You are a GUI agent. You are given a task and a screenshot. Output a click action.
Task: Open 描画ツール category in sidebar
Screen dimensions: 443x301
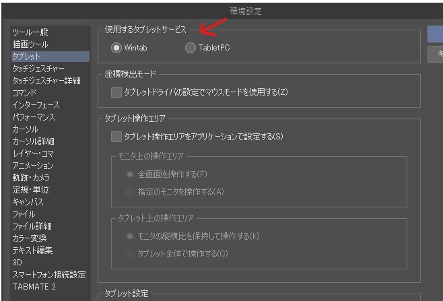[50, 44]
